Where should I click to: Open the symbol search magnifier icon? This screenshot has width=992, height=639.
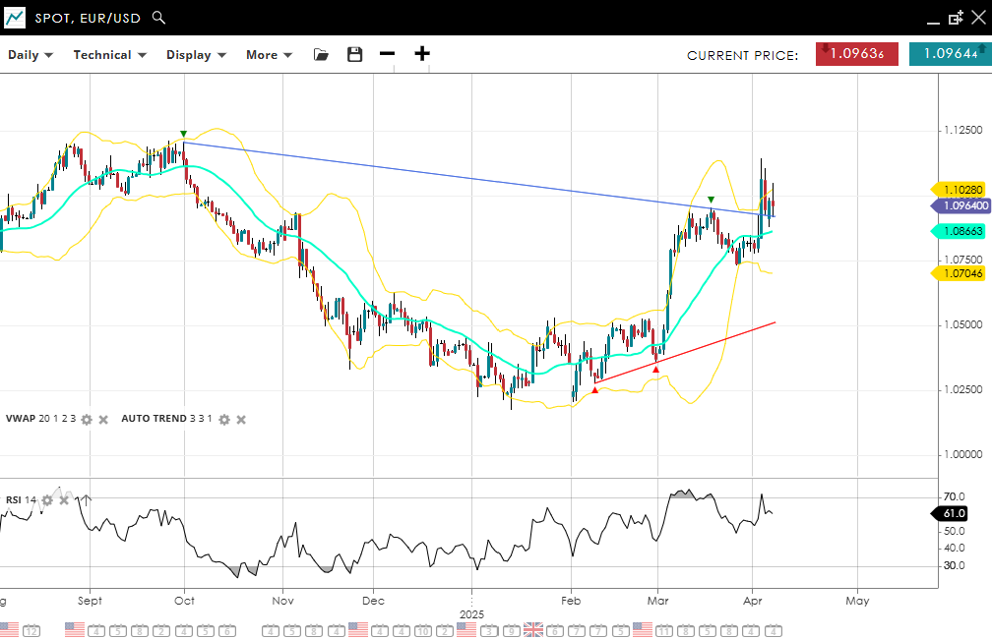[159, 18]
